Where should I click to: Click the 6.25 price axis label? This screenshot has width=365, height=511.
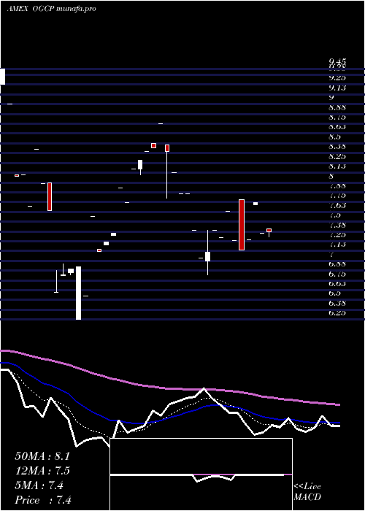pos(337,312)
